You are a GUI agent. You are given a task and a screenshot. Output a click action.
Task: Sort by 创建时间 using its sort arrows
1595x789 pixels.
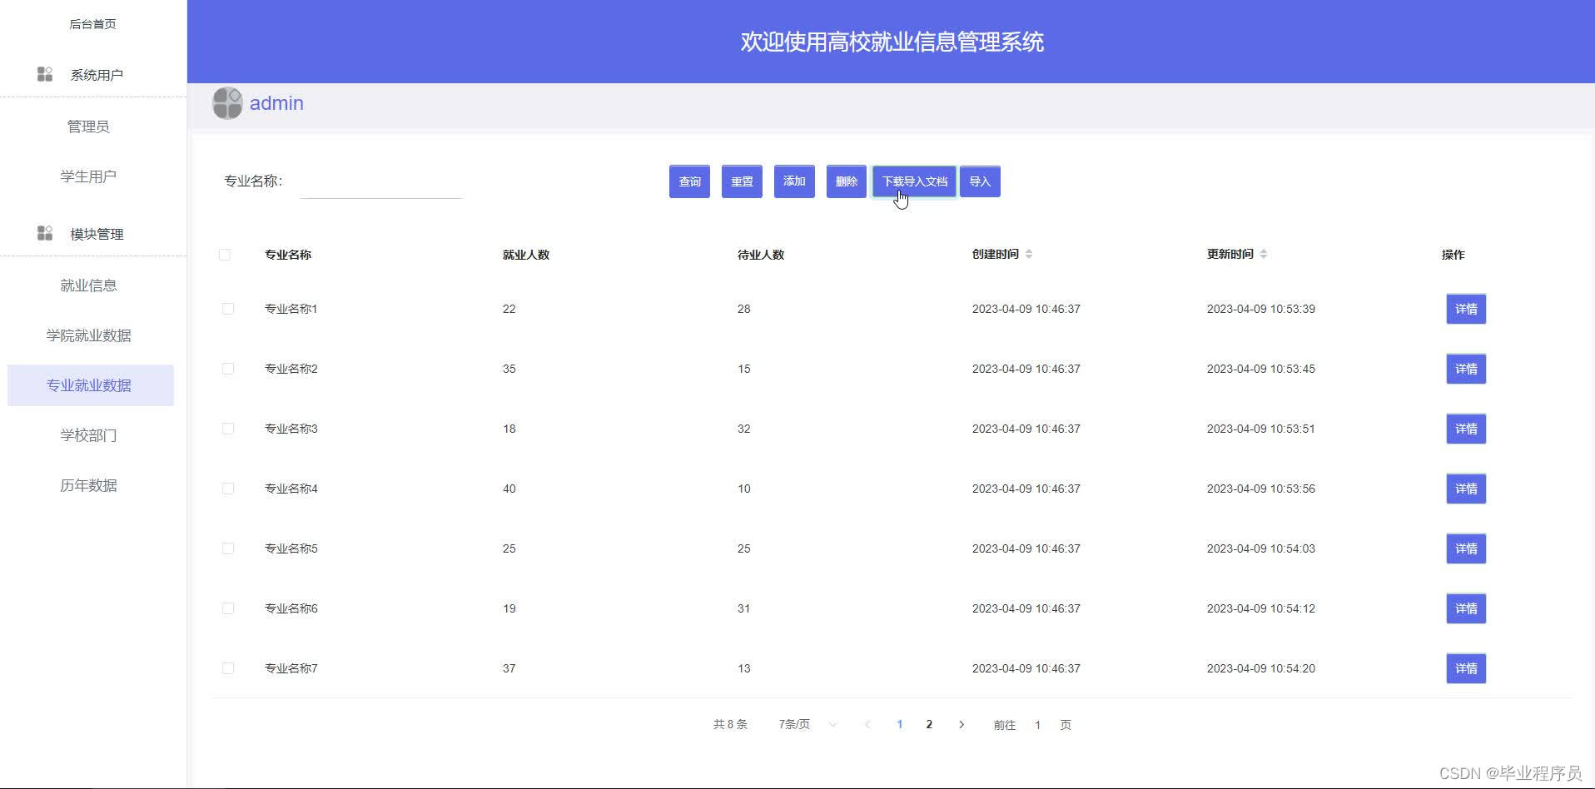click(x=1029, y=254)
